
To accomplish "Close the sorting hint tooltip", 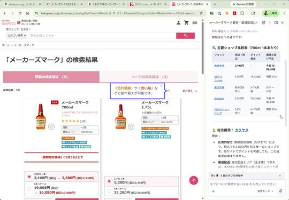I will click(x=162, y=86).
